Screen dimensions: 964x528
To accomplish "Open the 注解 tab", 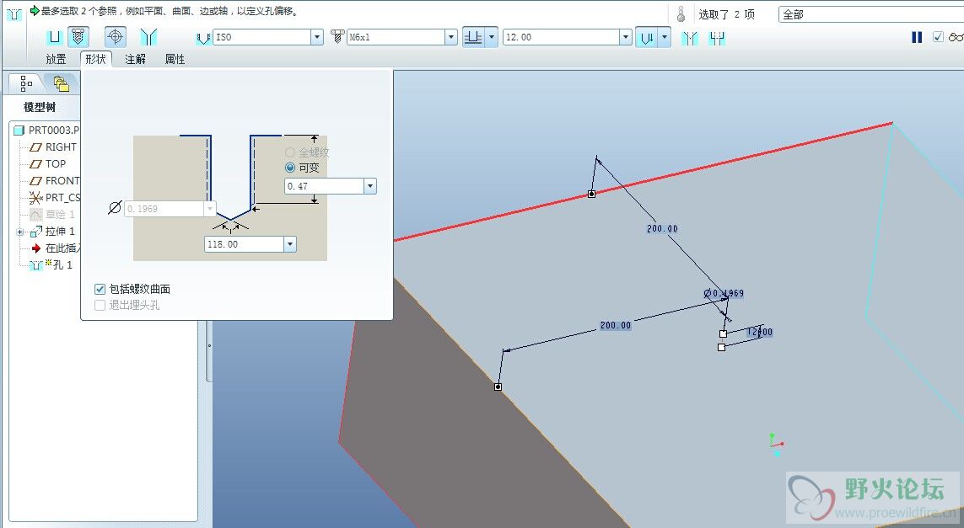I will pos(135,59).
